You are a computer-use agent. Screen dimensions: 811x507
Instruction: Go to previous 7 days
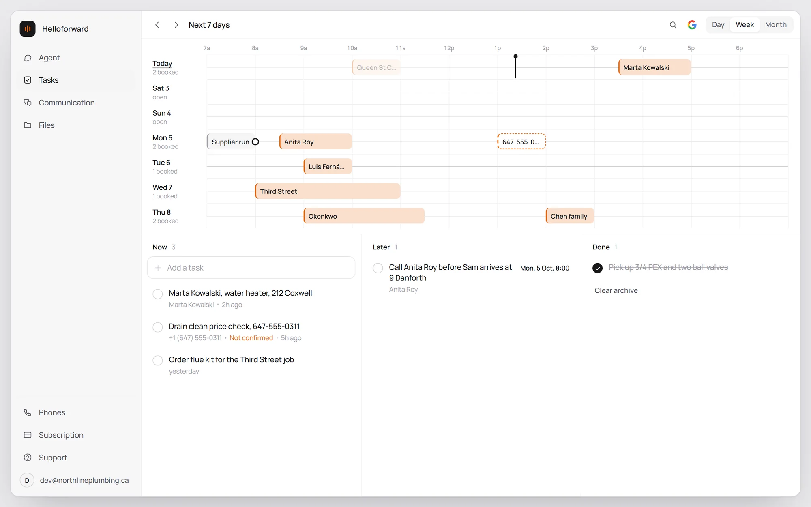[157, 25]
